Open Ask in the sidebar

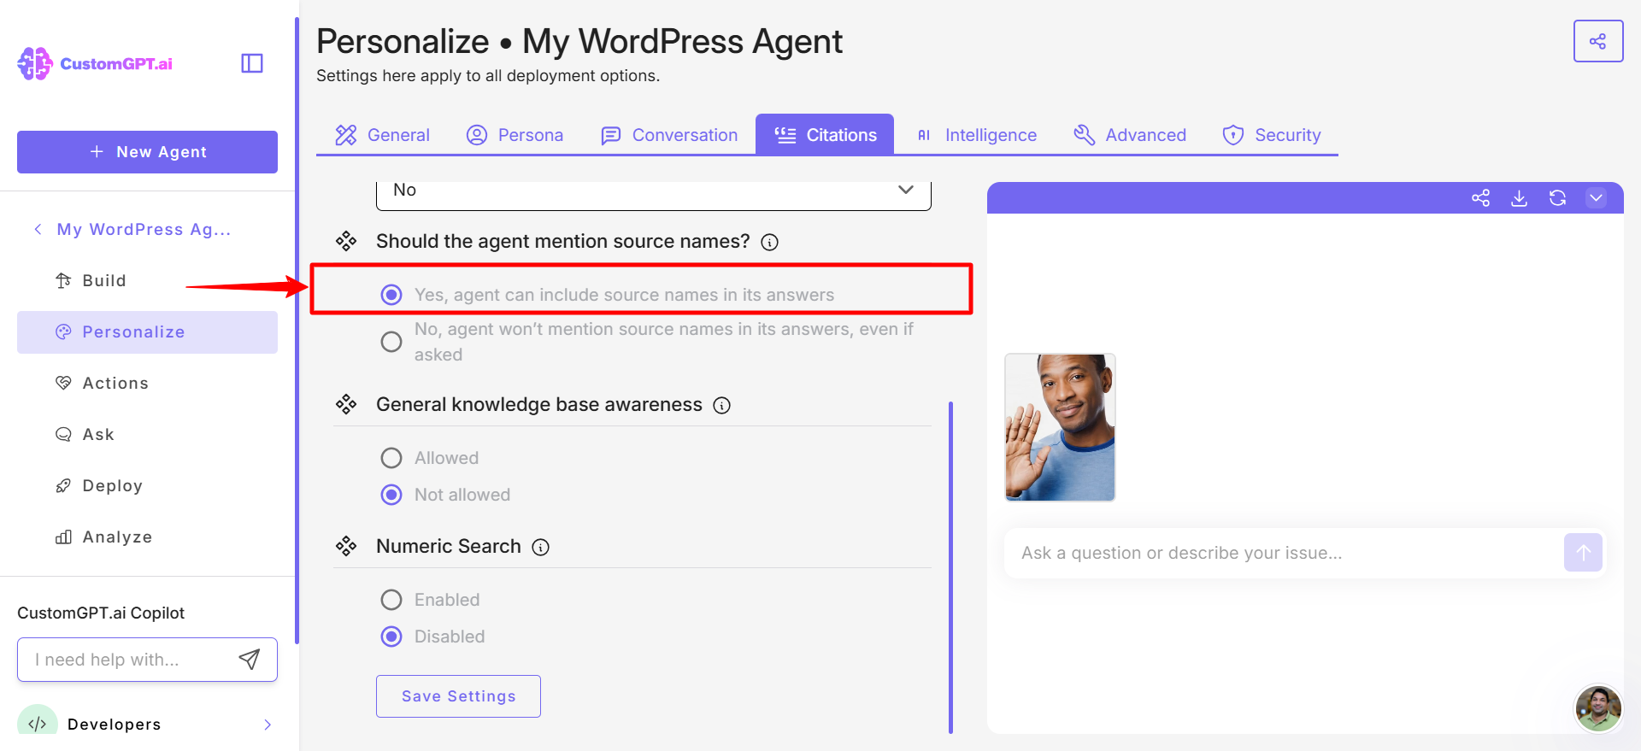click(x=147, y=434)
